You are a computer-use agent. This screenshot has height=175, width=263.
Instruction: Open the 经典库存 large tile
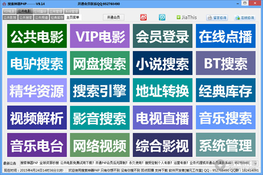(x=226, y=90)
